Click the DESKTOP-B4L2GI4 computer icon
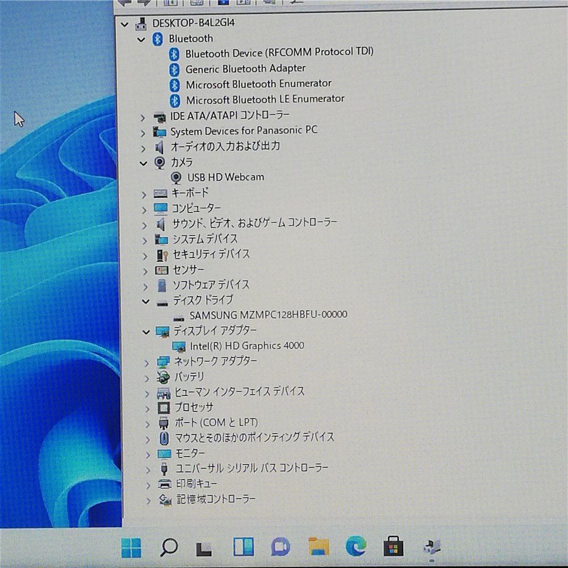The width and height of the screenshot is (568, 568). point(141,24)
